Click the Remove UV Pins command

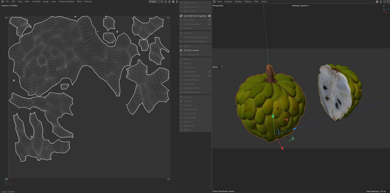(x=195, y=7)
